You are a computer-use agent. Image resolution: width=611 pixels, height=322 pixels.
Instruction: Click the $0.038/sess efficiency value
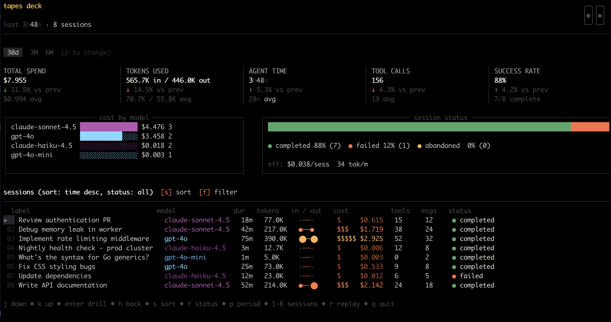tap(308, 164)
